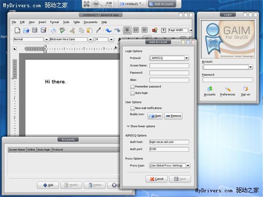Open the paragraph style Normal dropdown
The height and width of the screenshot is (197, 263).
[46, 40]
